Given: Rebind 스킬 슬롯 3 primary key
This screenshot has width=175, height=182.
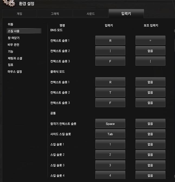Looking at the screenshot, I should click(110, 165).
